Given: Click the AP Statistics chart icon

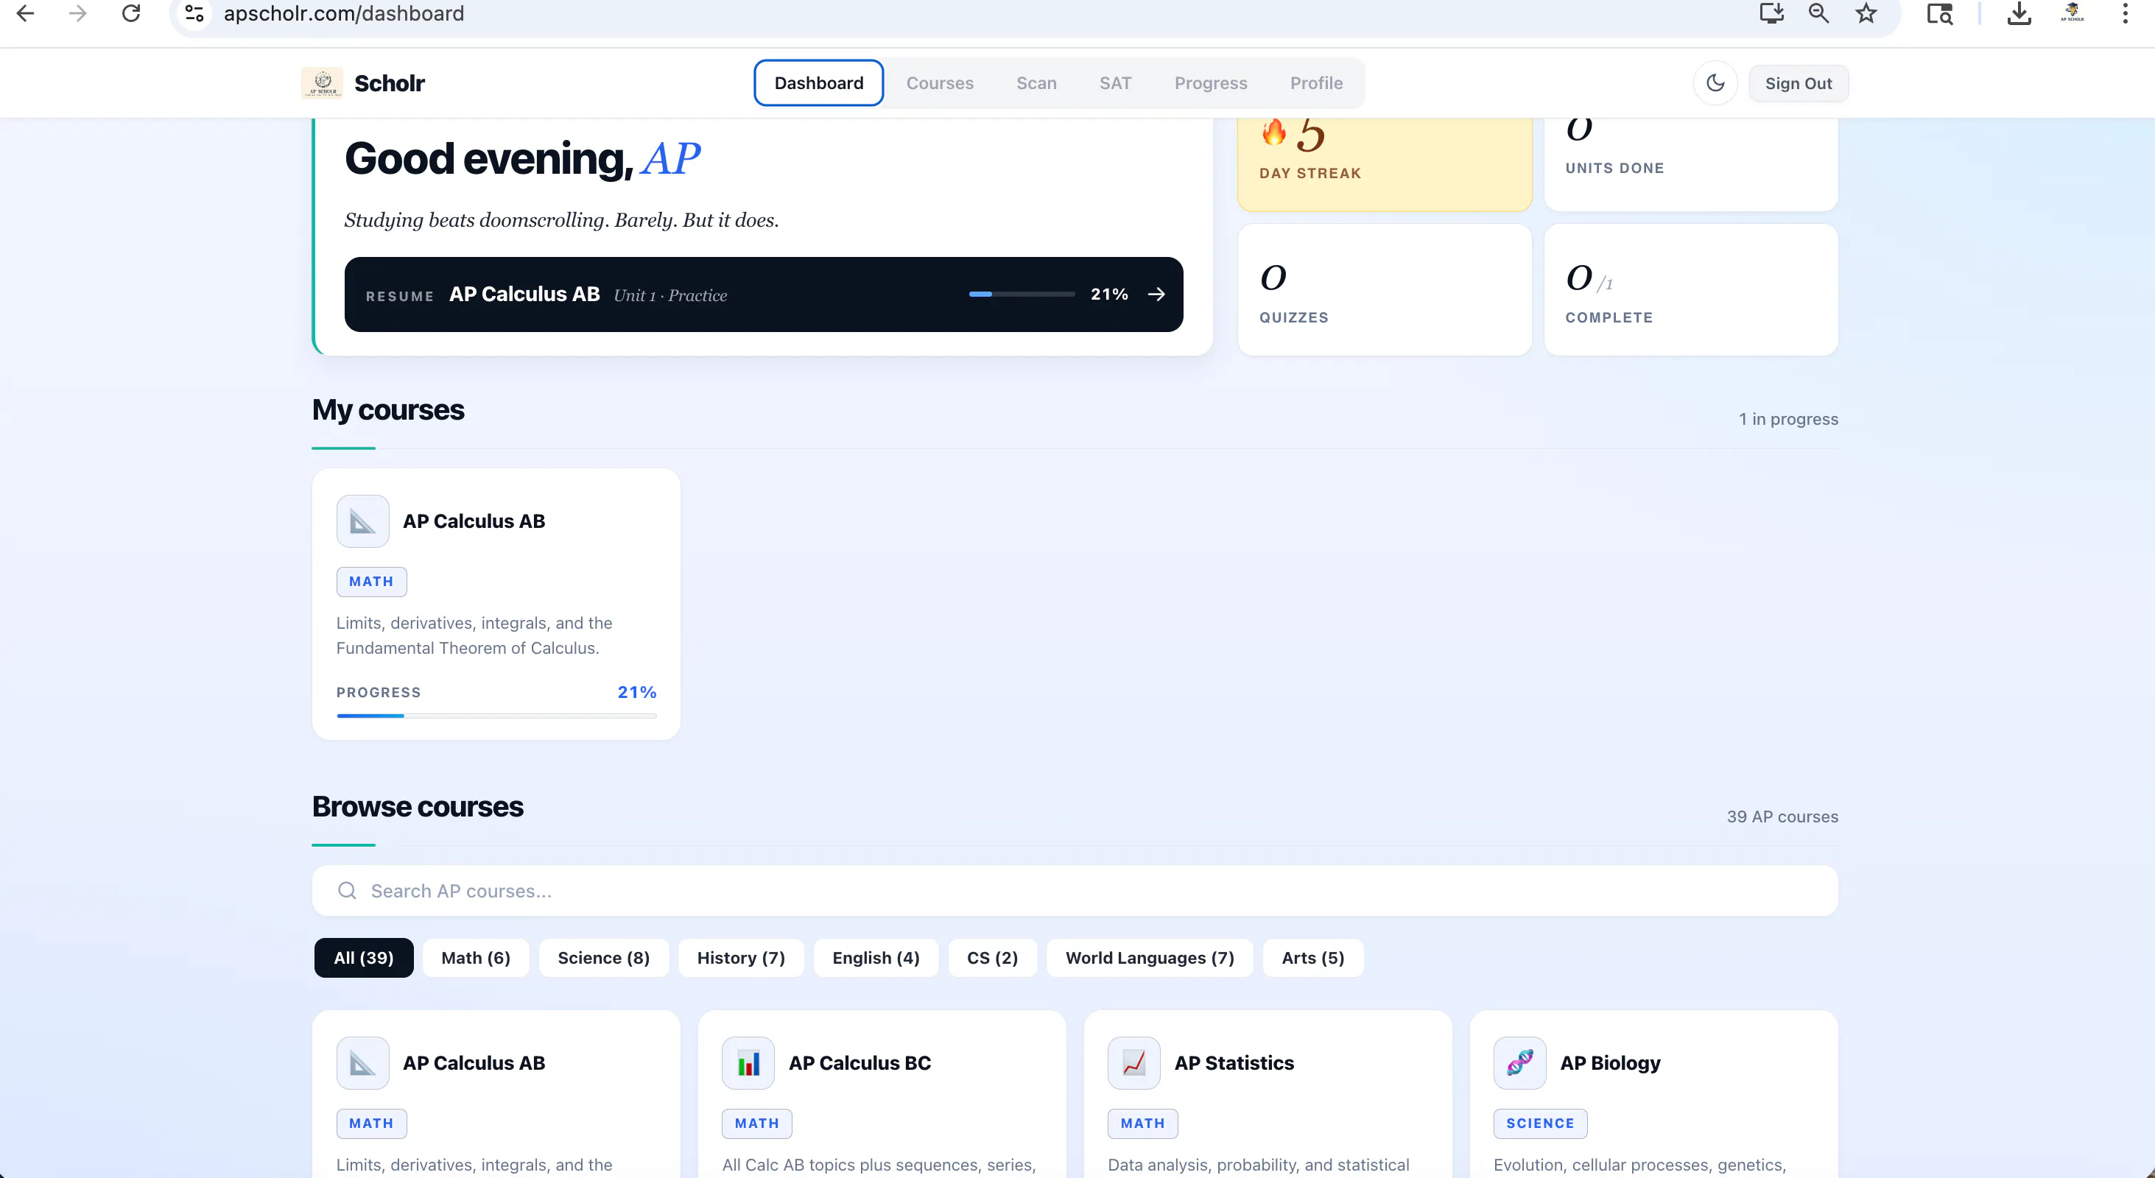Looking at the screenshot, I should [x=1133, y=1062].
